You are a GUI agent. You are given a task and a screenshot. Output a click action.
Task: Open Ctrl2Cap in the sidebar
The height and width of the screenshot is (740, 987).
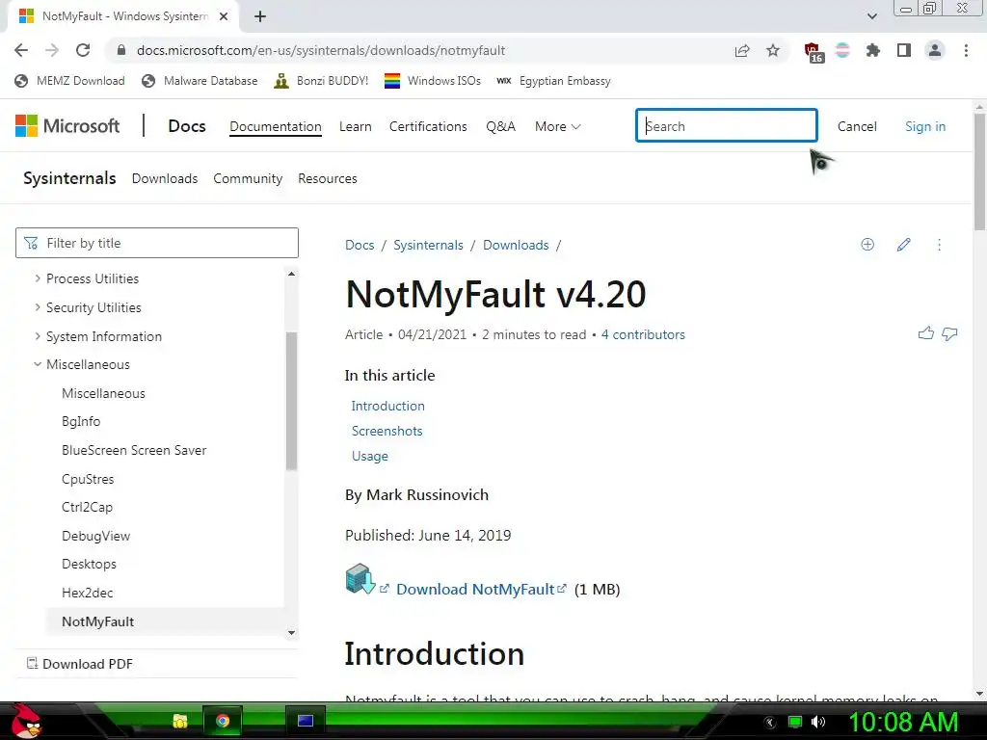pyautogui.click(x=87, y=507)
